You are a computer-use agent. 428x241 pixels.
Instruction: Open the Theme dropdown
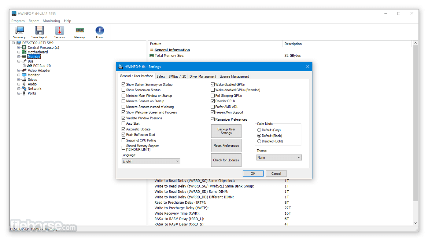click(x=279, y=158)
